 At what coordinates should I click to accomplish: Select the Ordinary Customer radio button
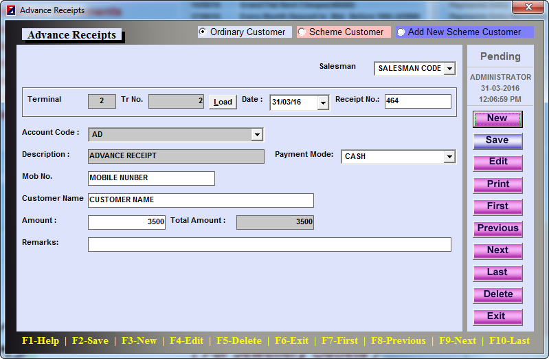point(203,32)
